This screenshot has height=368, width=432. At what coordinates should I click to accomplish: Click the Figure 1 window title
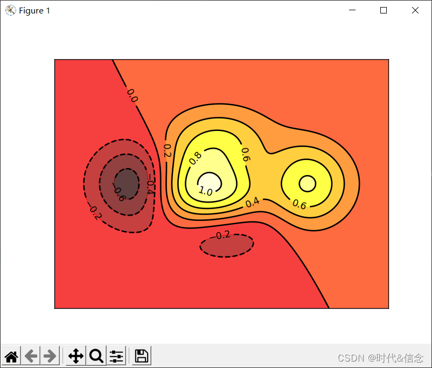click(34, 10)
